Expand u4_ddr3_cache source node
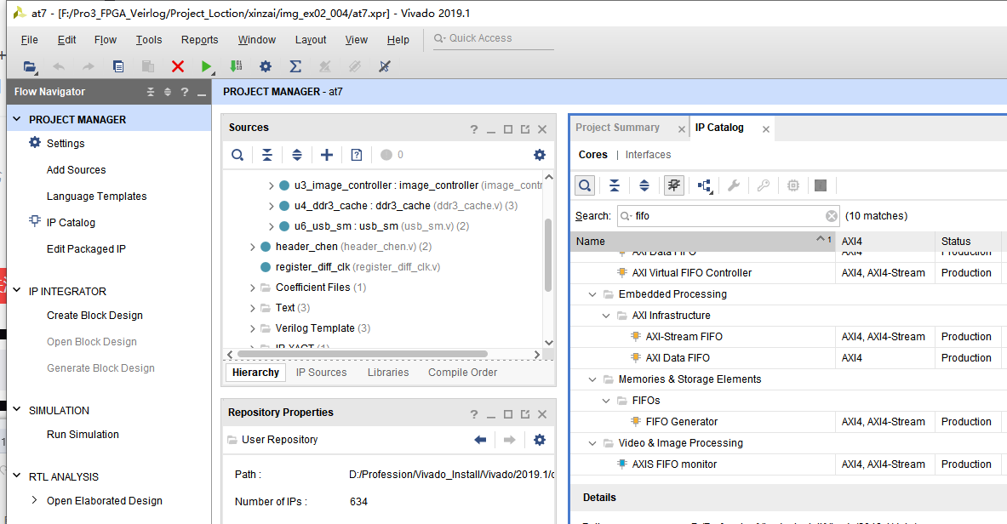The width and height of the screenshot is (1007, 524). tap(271, 206)
